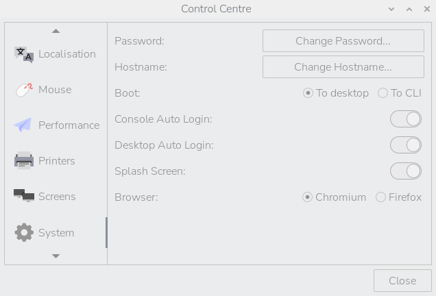This screenshot has width=436, height=296.
Task: Click the Performance paper plane icon
Action: pos(23,125)
